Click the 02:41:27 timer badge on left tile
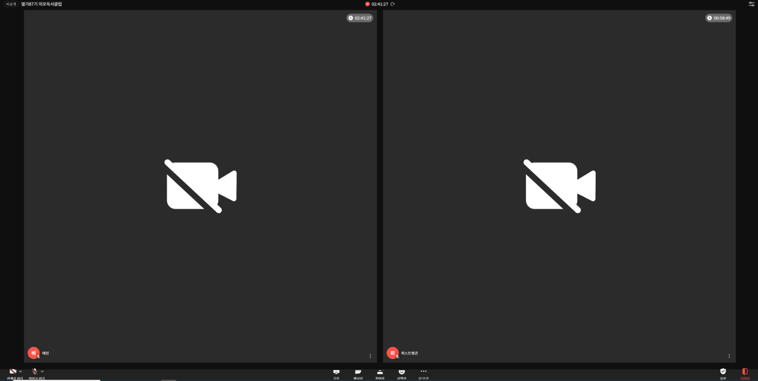Viewport: 758px width, 381px height. 360,18
